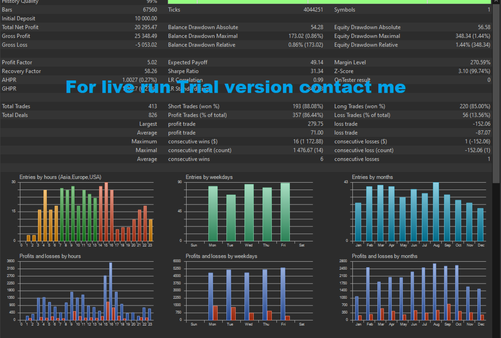
Task: Select the Z-Score value 3.10 (99.74%)
Action: coord(474,71)
